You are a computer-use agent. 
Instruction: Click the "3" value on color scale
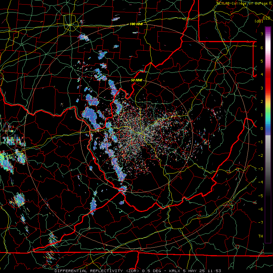262,88
